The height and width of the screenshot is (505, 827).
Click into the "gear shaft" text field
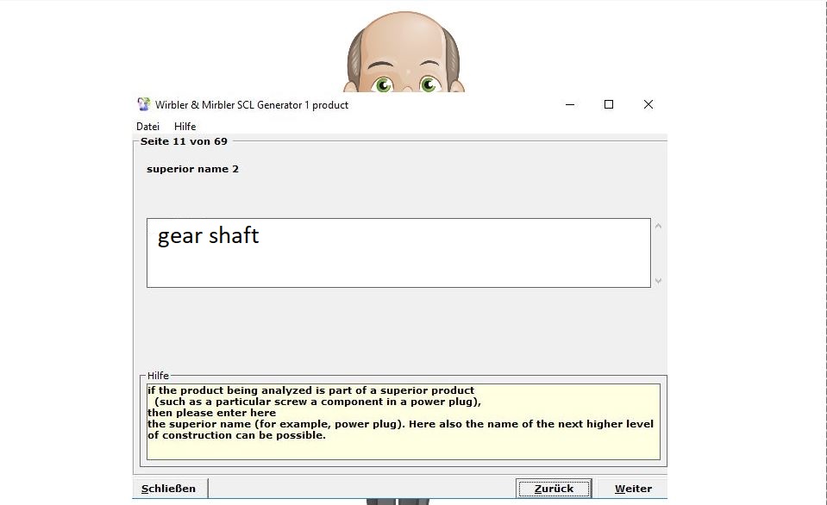tap(398, 253)
